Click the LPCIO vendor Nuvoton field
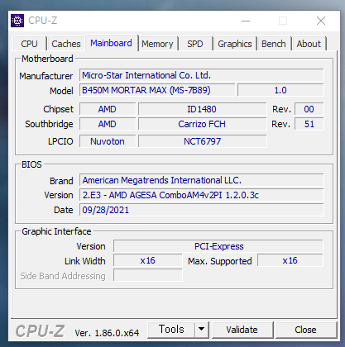The height and width of the screenshot is (347, 345). 108,141
